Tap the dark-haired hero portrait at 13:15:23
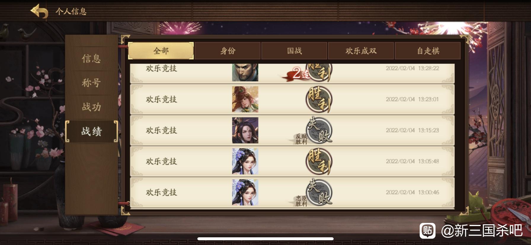The height and width of the screenshot is (245, 531). point(245,130)
